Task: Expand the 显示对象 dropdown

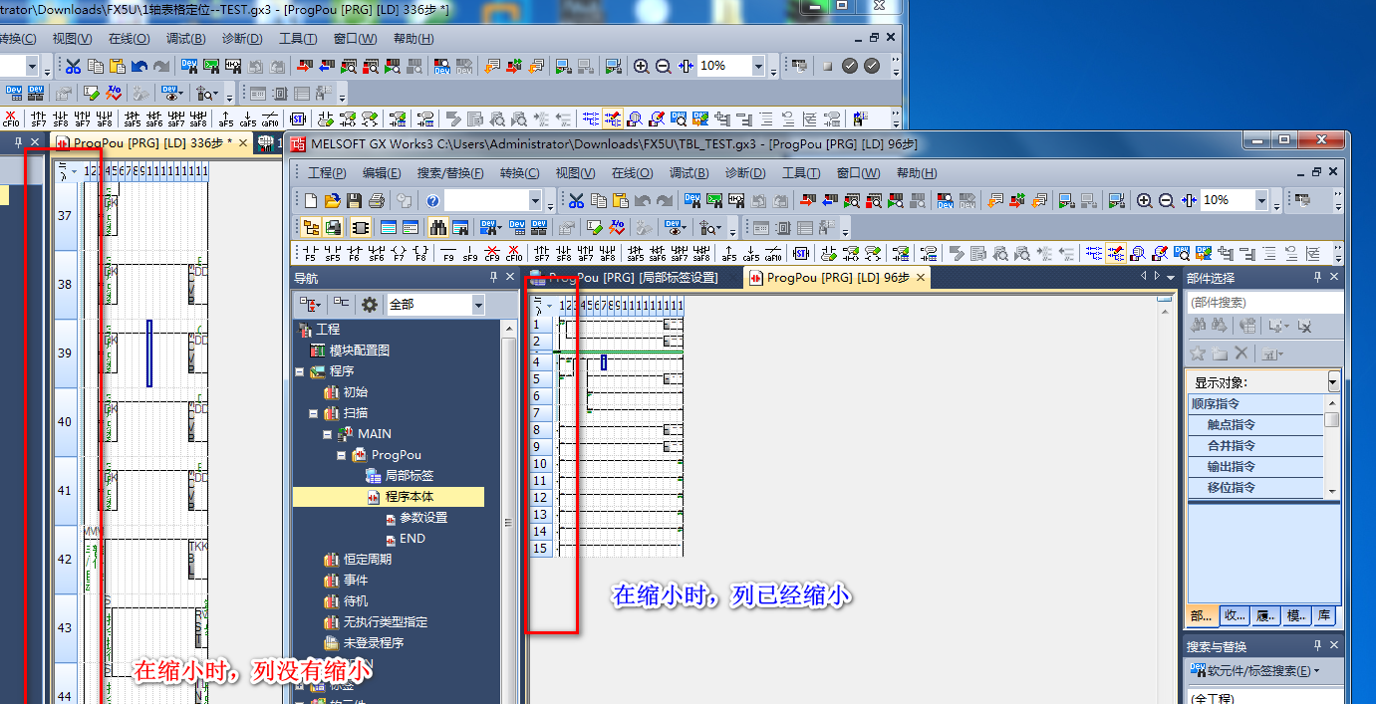Action: tap(1333, 382)
